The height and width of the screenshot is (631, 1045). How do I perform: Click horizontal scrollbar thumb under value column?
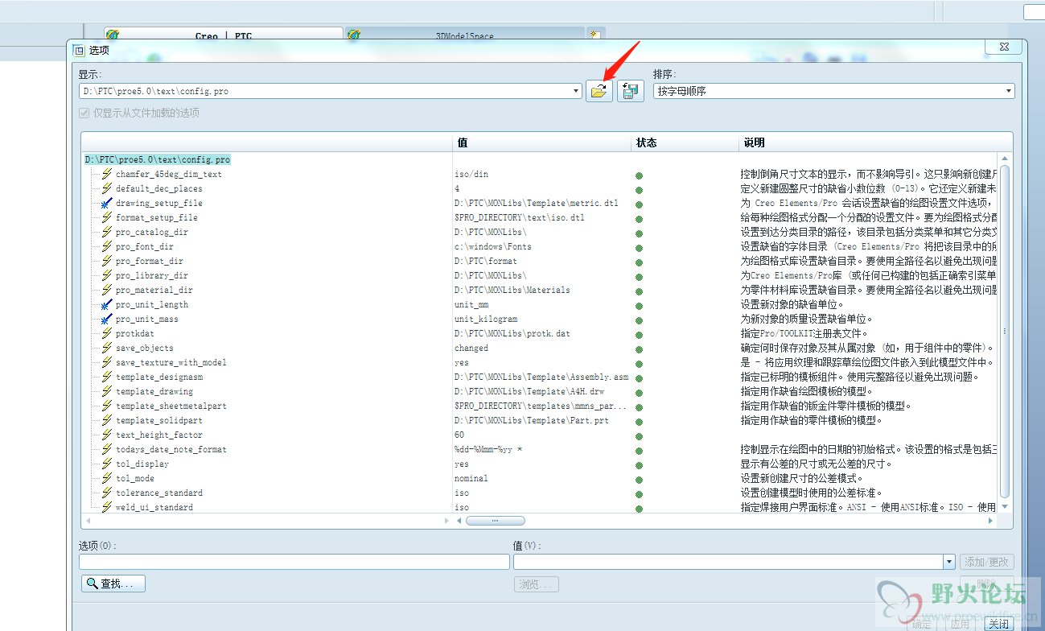[x=496, y=521]
